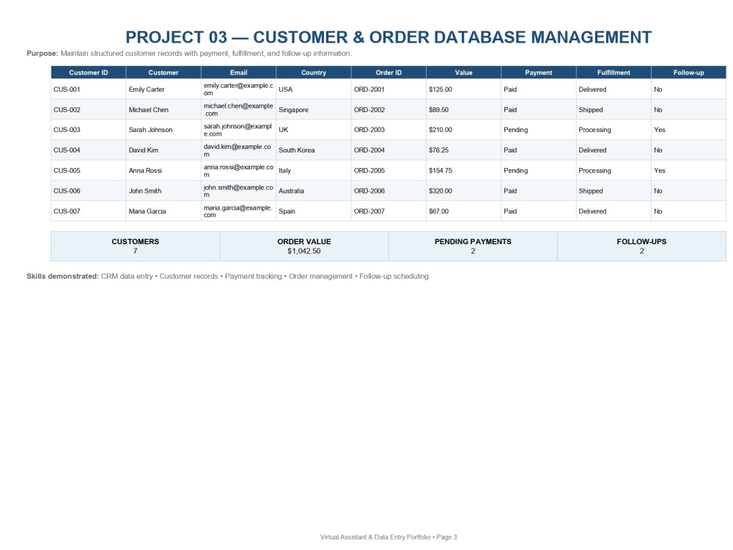
Task: Click the john.smith@example.com email cell
Action: click(238, 191)
